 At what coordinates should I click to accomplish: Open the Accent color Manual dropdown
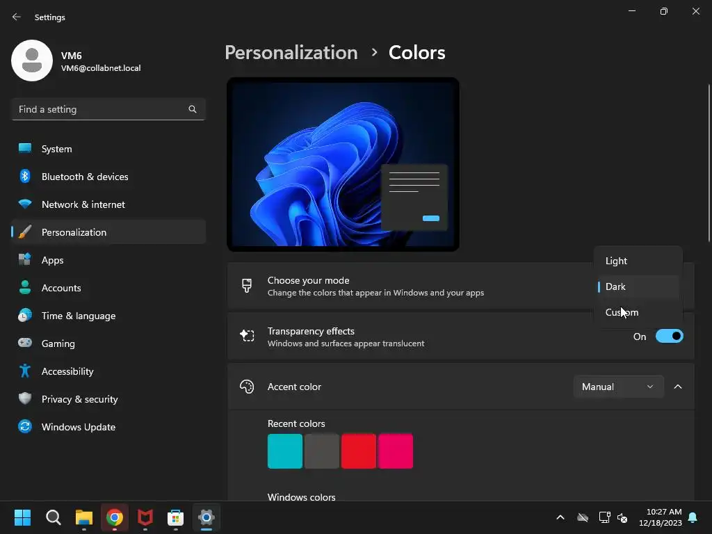[x=618, y=387]
